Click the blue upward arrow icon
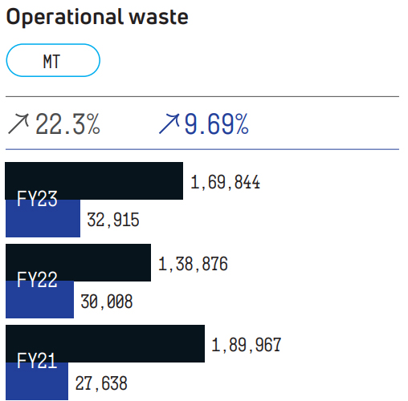This screenshot has width=408, height=401. point(169,124)
